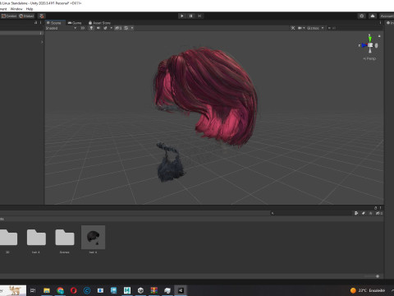Open Collab services with the gear icon

(x=362, y=16)
